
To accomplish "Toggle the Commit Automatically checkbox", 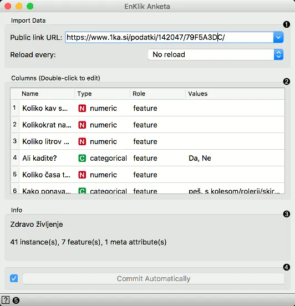I will [14, 278].
